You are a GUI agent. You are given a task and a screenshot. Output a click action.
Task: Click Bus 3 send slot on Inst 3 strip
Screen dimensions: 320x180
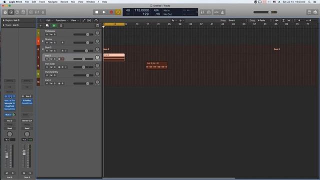(x=8, y=114)
